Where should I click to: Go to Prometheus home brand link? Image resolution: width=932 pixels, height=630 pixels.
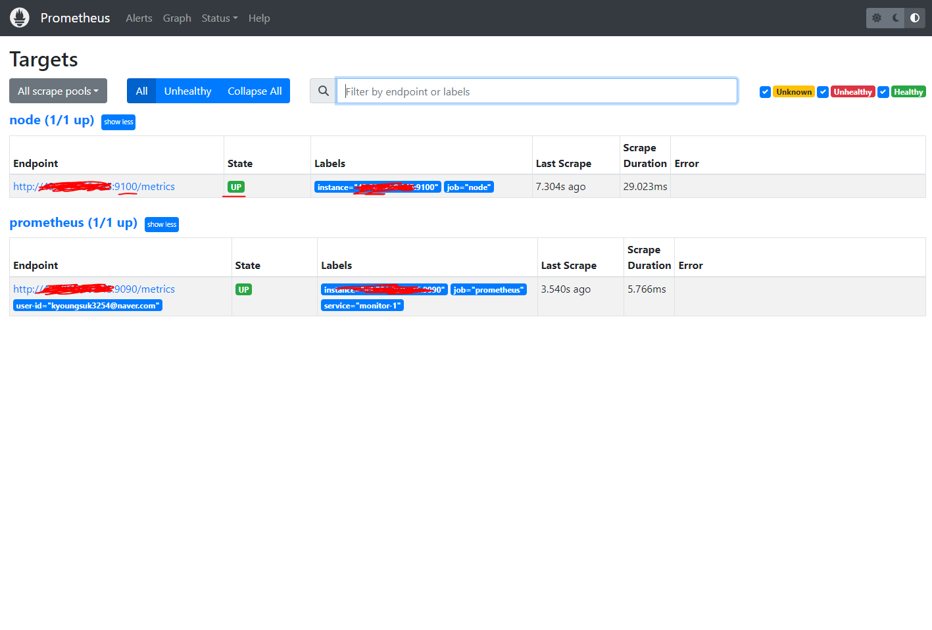pos(75,18)
